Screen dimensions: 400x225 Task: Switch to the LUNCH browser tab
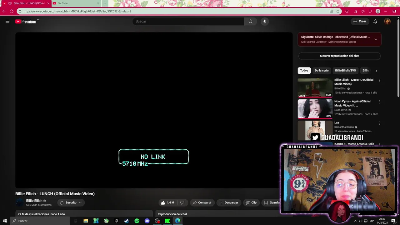coord(27,3)
